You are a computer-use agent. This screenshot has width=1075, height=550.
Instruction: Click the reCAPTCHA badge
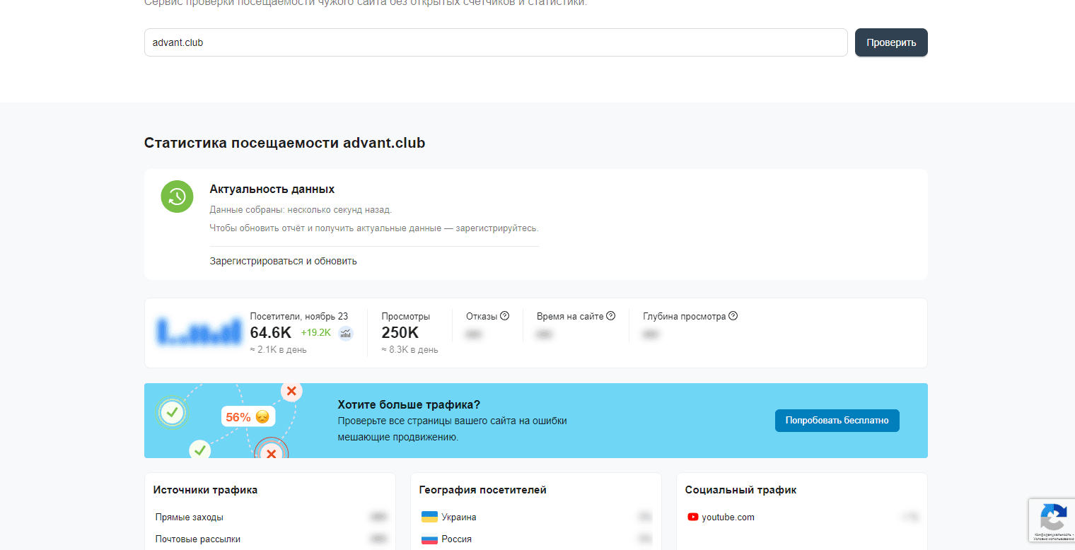coord(1051,522)
